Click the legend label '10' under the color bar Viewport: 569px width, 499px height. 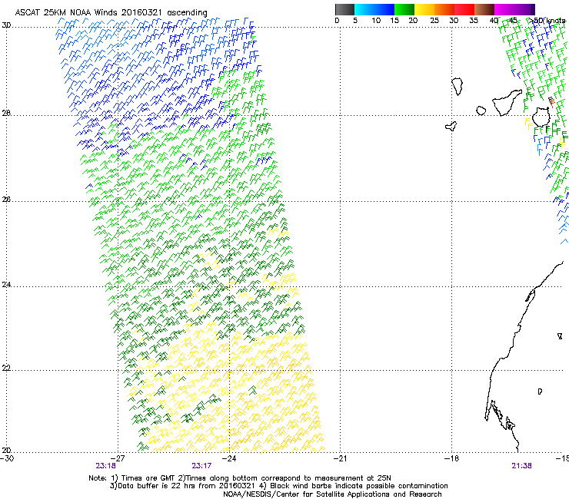(x=376, y=21)
